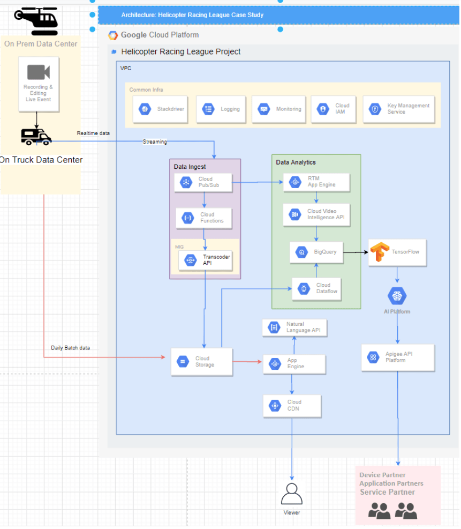Click the 'Application Partners' text line

tap(391, 483)
